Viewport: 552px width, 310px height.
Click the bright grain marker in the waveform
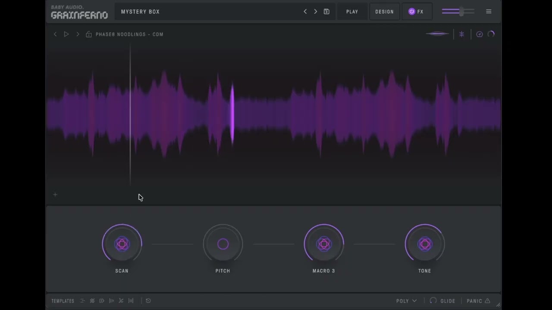tap(232, 113)
